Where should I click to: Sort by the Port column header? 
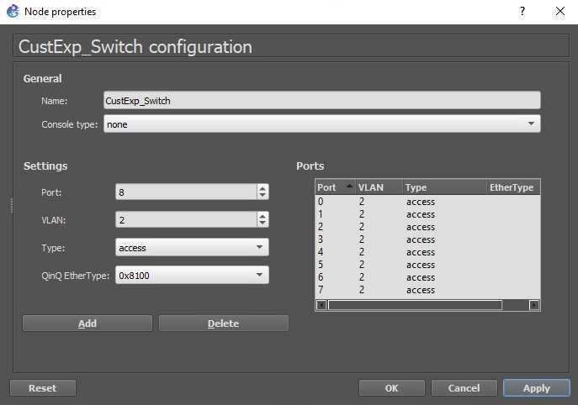point(335,187)
